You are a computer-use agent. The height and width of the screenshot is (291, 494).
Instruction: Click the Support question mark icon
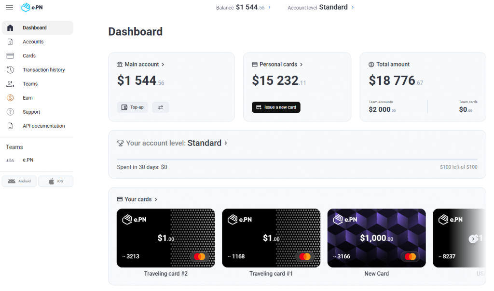click(x=10, y=112)
